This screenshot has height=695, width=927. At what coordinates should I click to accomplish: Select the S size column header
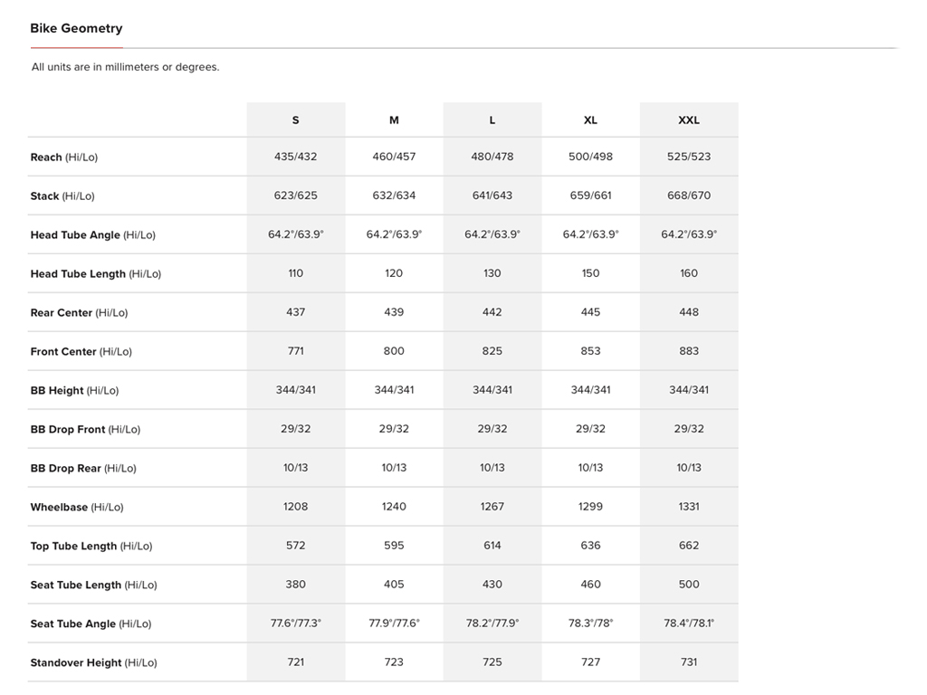click(x=295, y=120)
